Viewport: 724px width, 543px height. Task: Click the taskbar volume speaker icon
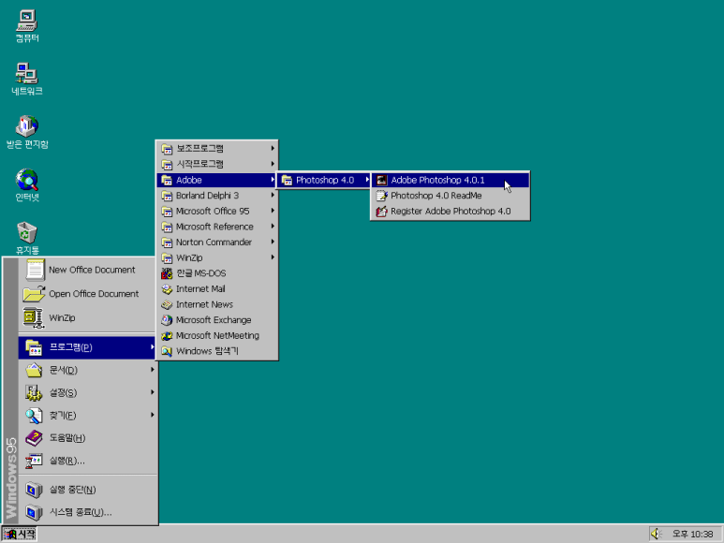coord(657,534)
